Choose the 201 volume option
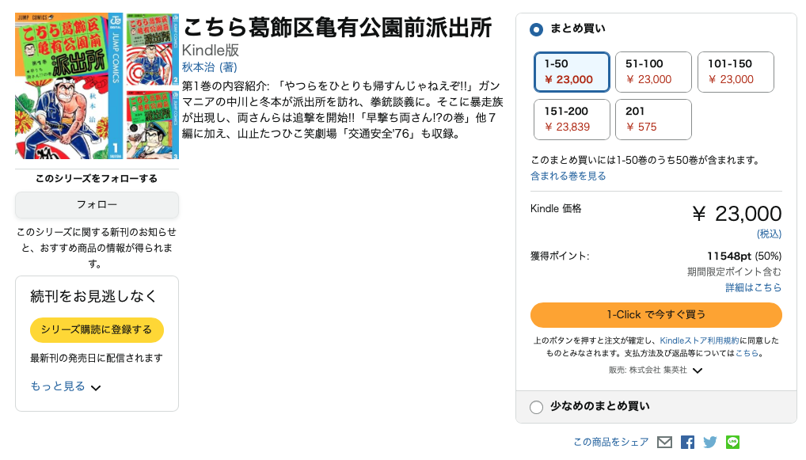This screenshot has width=806, height=460. tap(653, 119)
